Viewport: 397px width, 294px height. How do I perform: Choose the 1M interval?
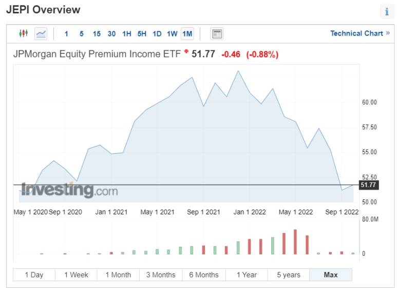click(187, 34)
